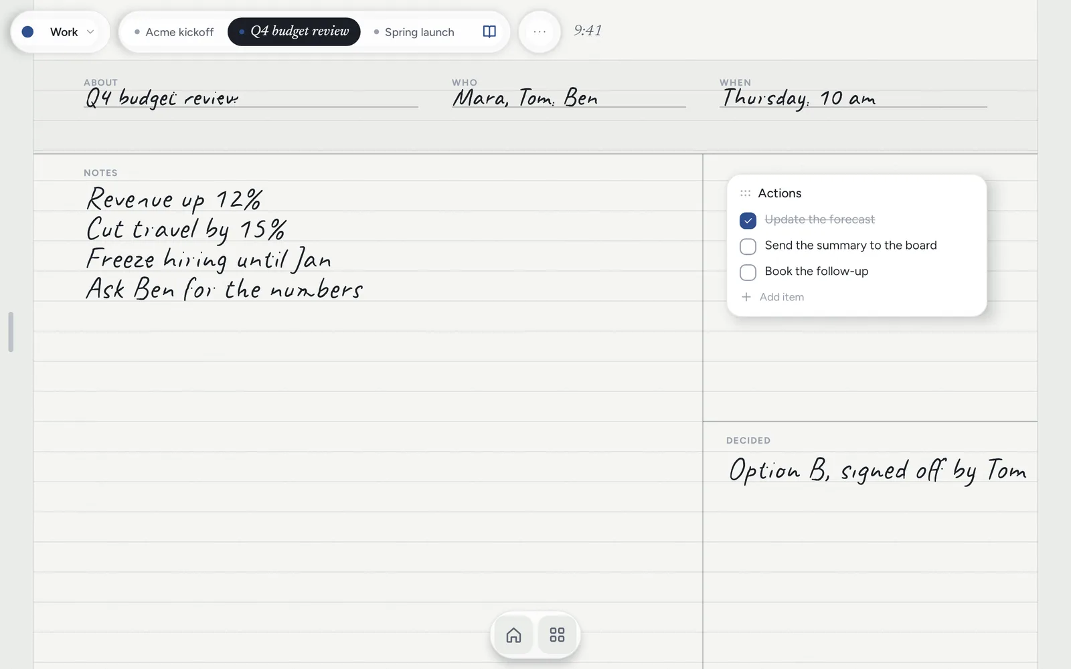Click the Freeze hiring until Jan note
The image size is (1071, 669).
pos(208,260)
